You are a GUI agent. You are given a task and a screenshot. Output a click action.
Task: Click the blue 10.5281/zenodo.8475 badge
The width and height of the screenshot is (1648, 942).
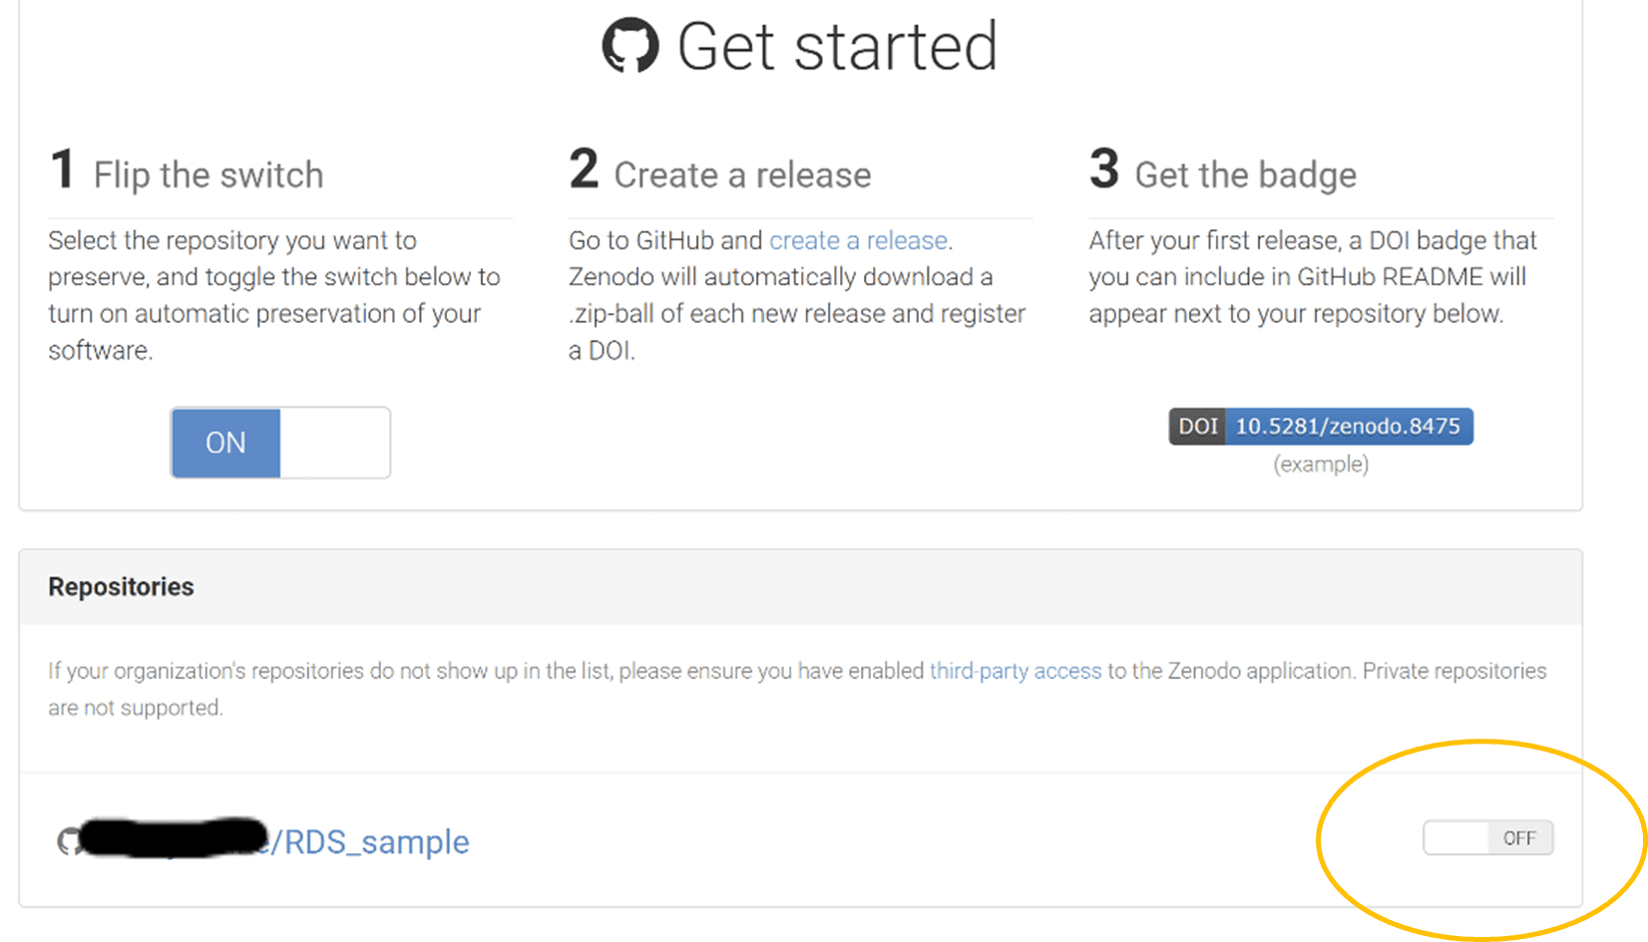(1349, 426)
